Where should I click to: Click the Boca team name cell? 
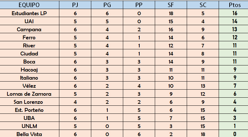tap(29, 62)
